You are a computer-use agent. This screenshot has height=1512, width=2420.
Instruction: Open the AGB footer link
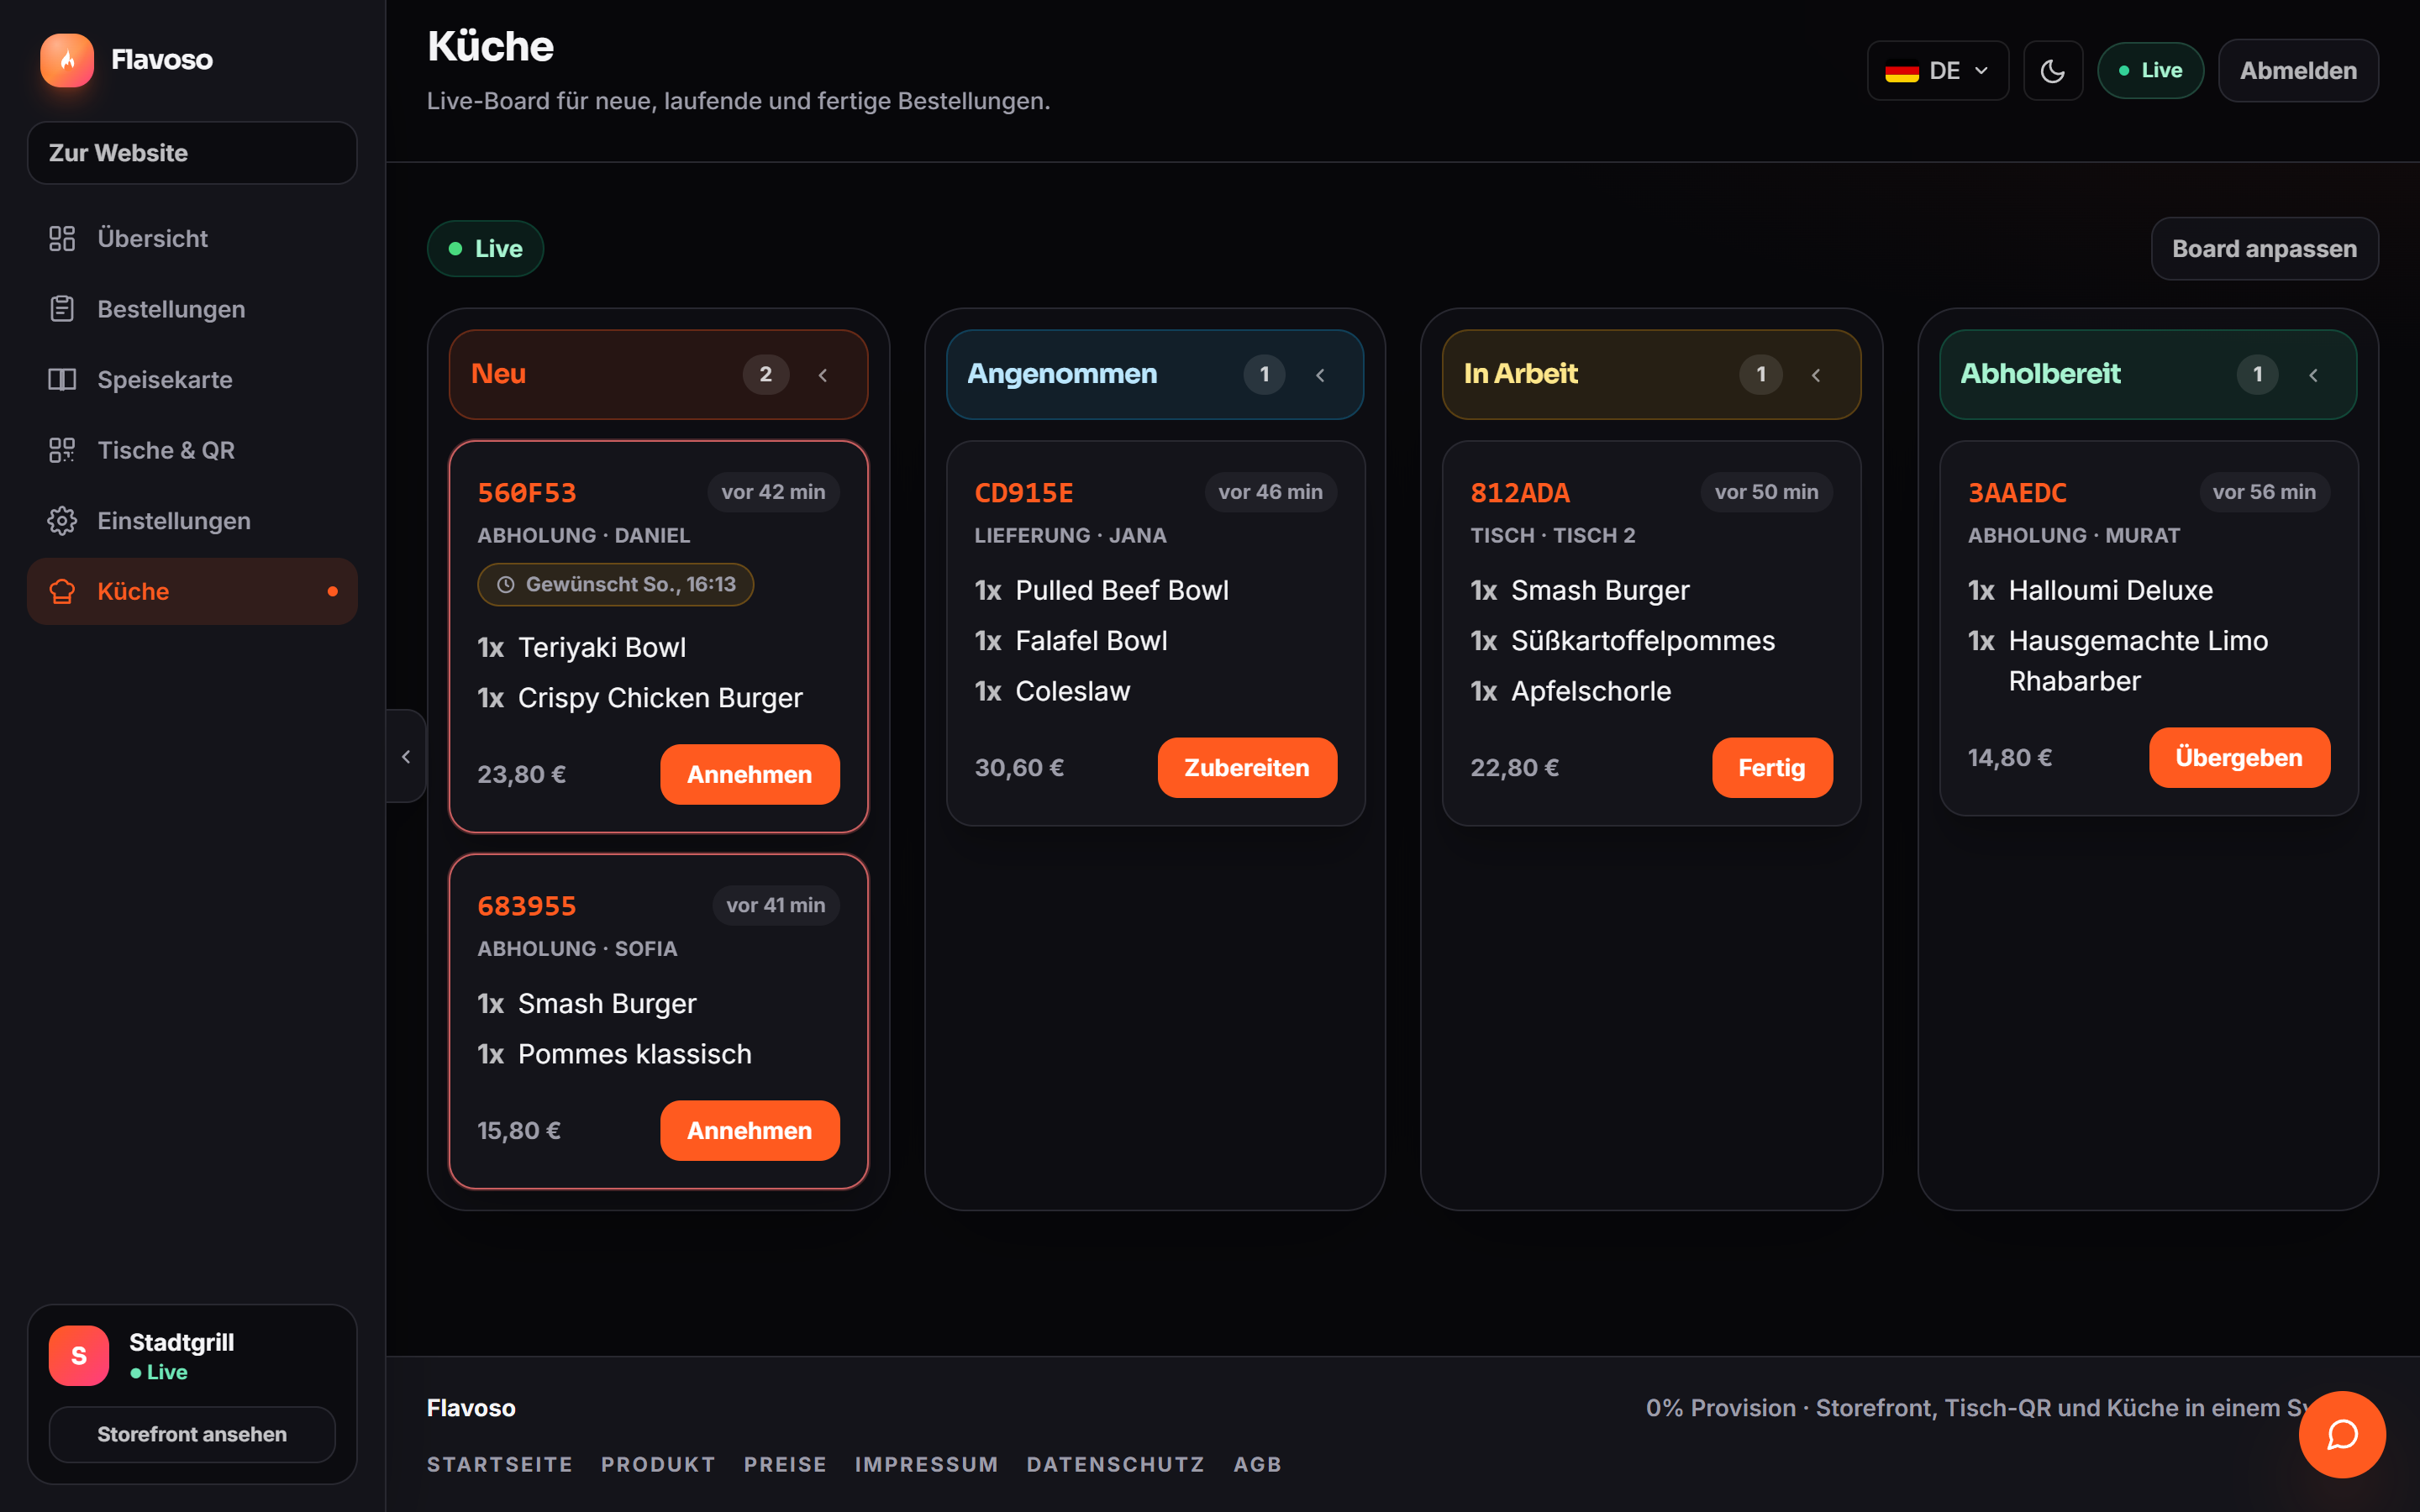1257,1464
